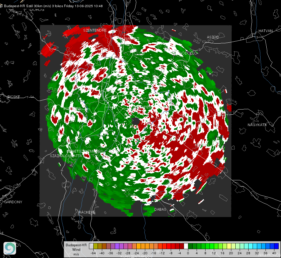Click the 'GÁRDONY' town label
Image resolution: width=281 pixels, height=258 pixels.
tap(13, 202)
